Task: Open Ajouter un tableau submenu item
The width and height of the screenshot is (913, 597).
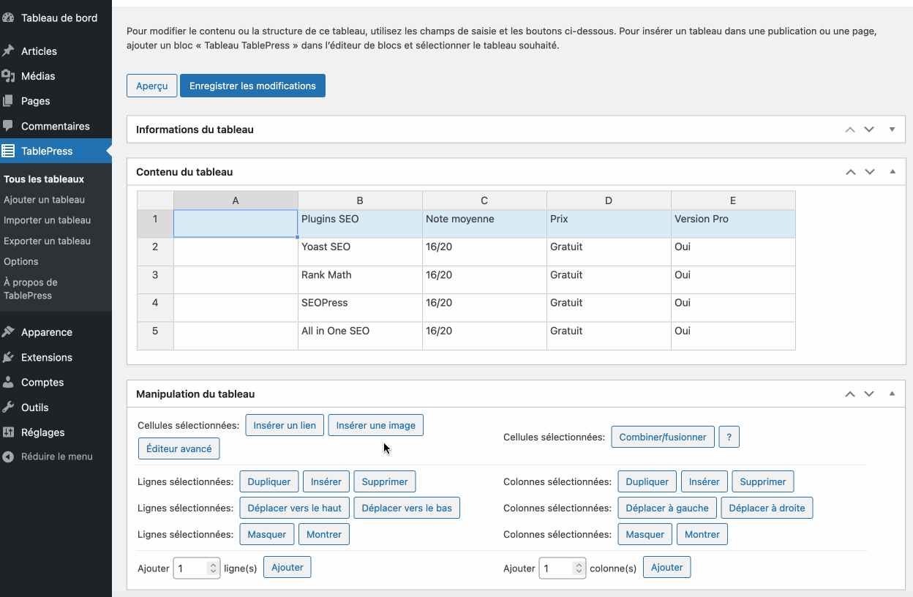Action: (x=44, y=200)
